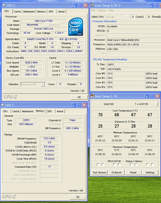Screen dimensions: 161x203
Task: Click the CAS# Latency value 9.0 clocks
Action: click(x=49, y=146)
